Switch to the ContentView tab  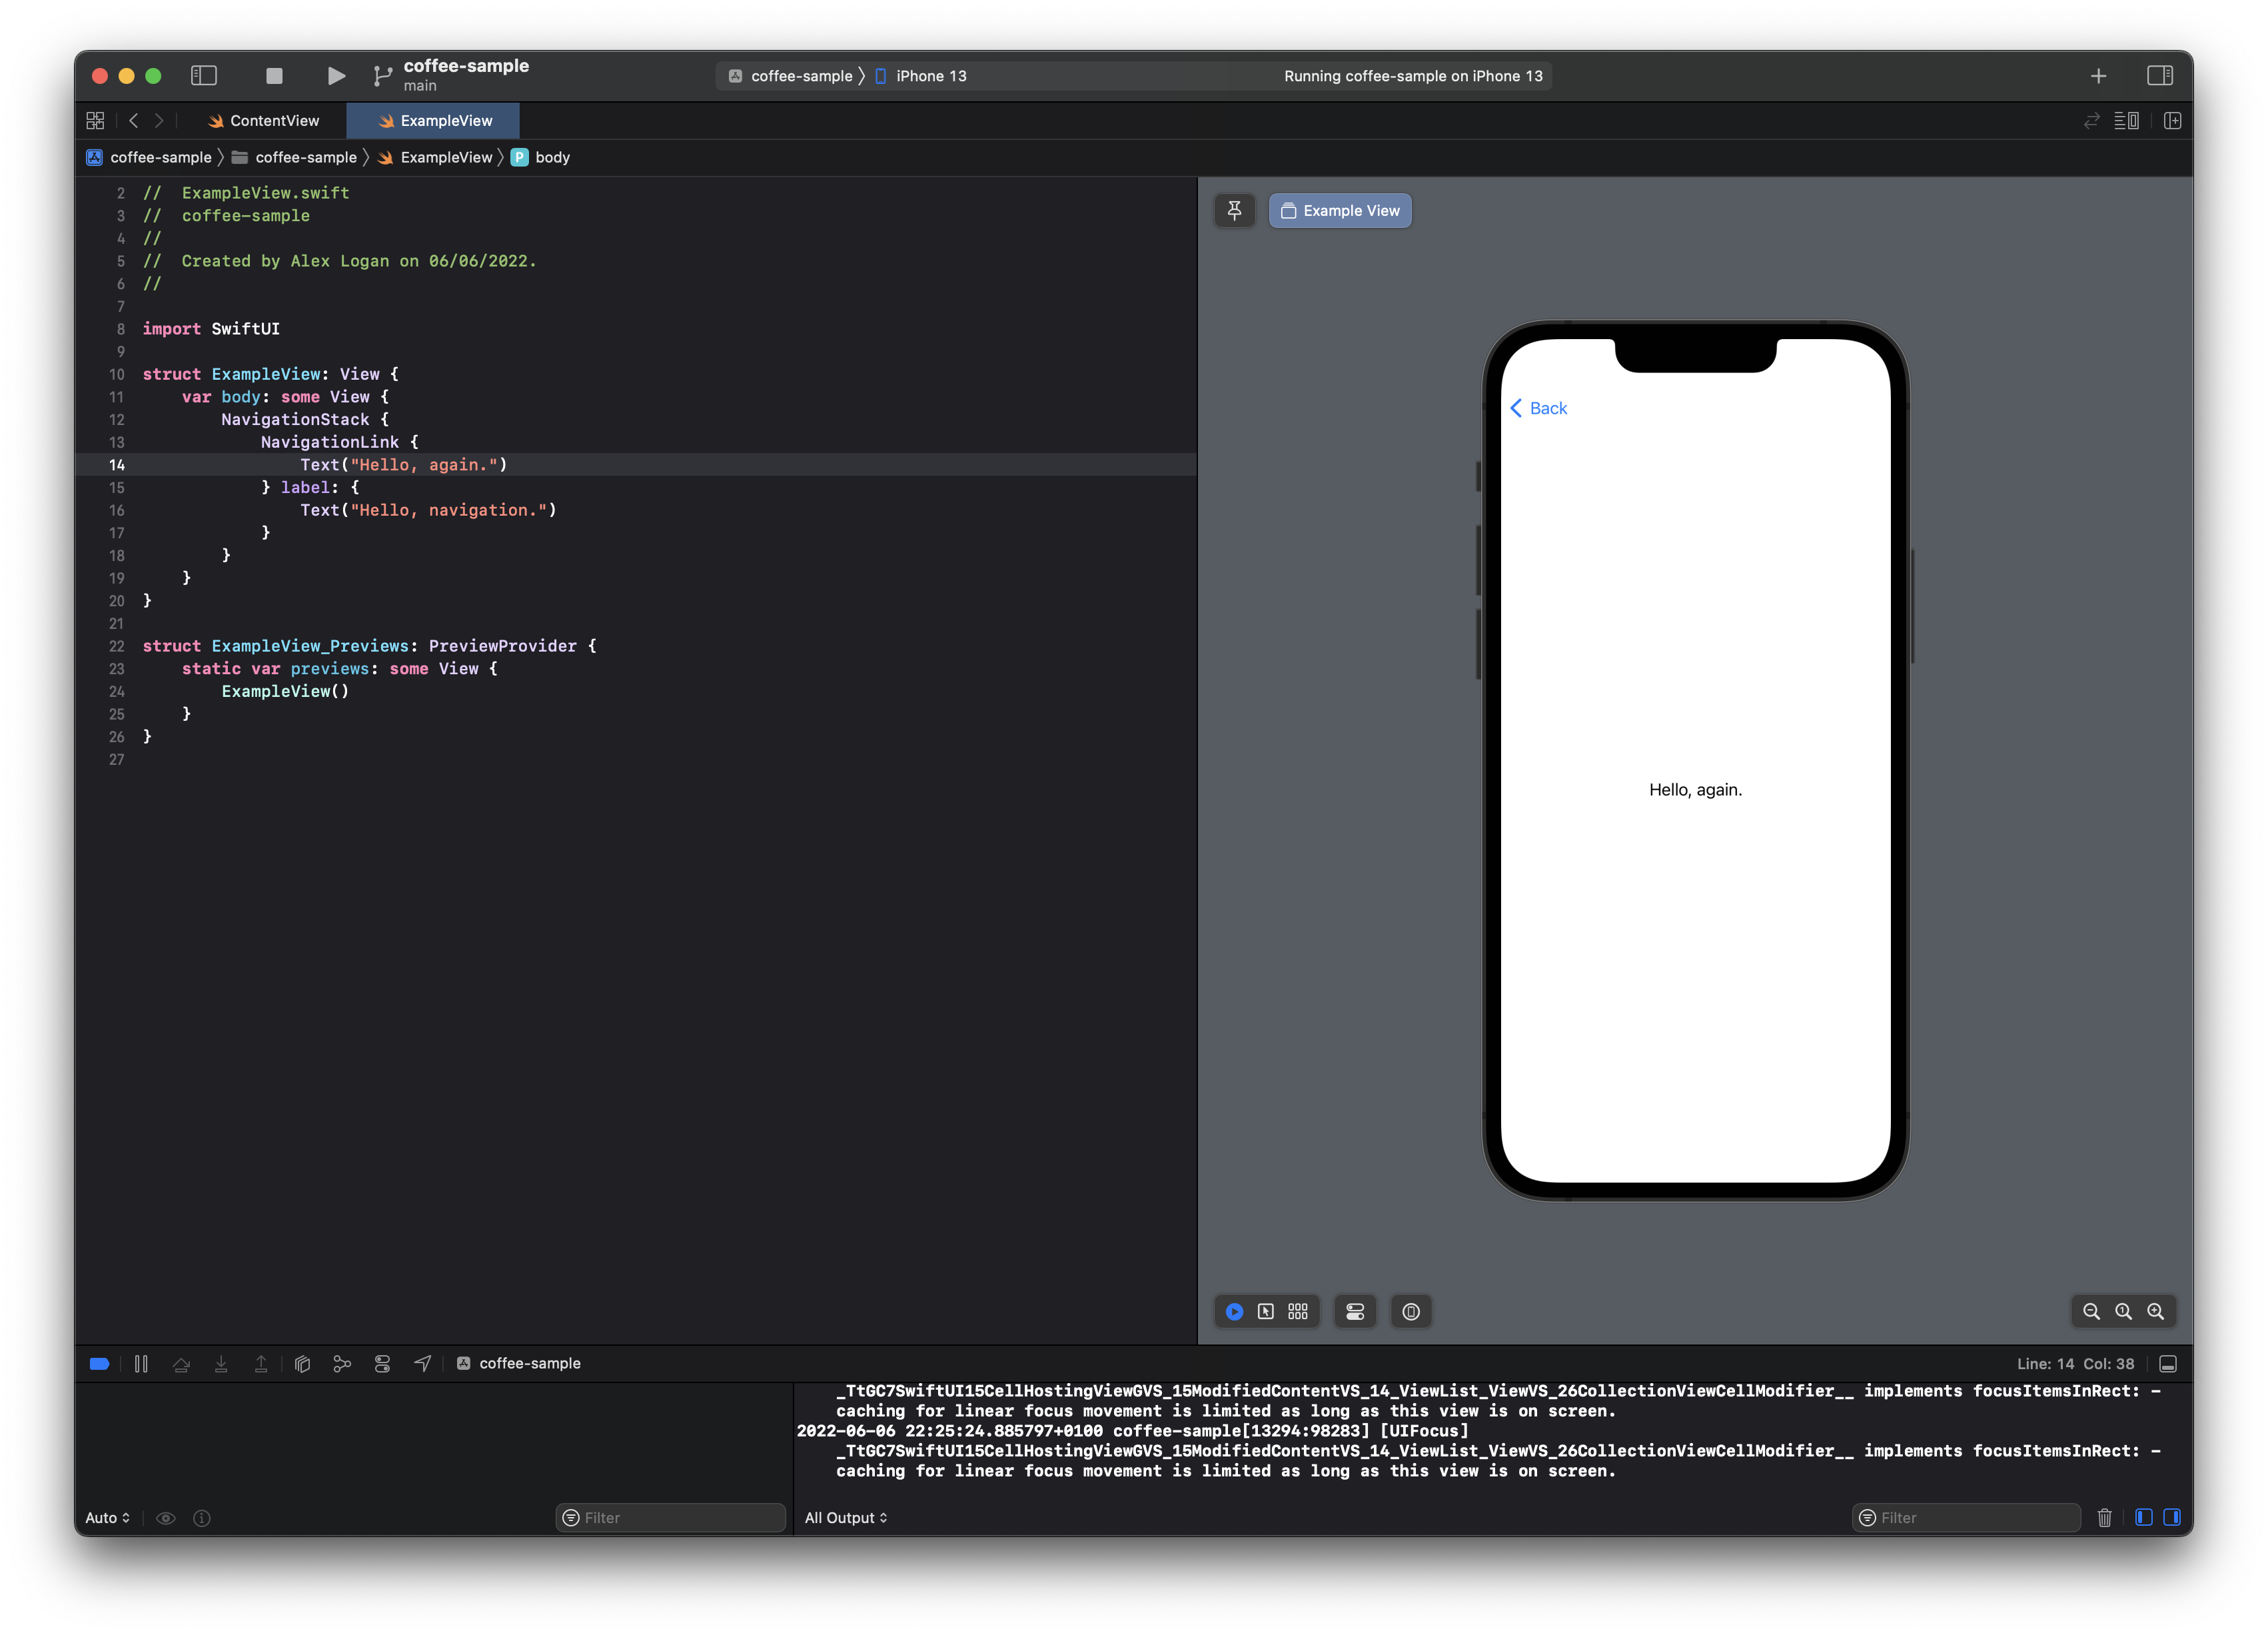[x=263, y=120]
